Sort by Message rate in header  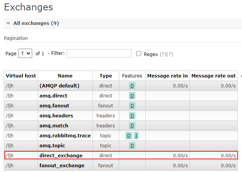point(168,76)
